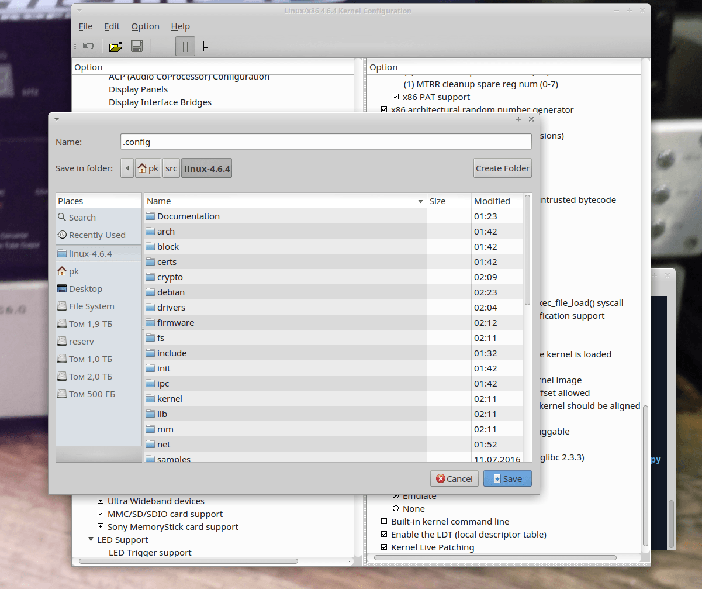Viewport: 702px width, 589px height.
Task: Uncheck Kernel Live Patching option
Action: tap(384, 547)
